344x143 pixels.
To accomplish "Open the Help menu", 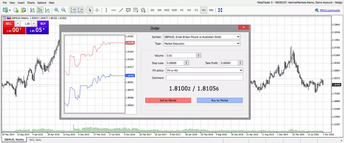I will click(52, 3).
